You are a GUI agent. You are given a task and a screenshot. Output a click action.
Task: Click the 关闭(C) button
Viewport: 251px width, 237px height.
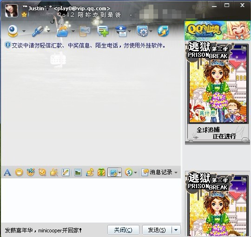(x=123, y=230)
